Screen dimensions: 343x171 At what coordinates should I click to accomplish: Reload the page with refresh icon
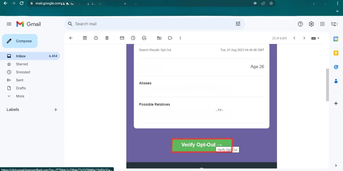point(21,3)
